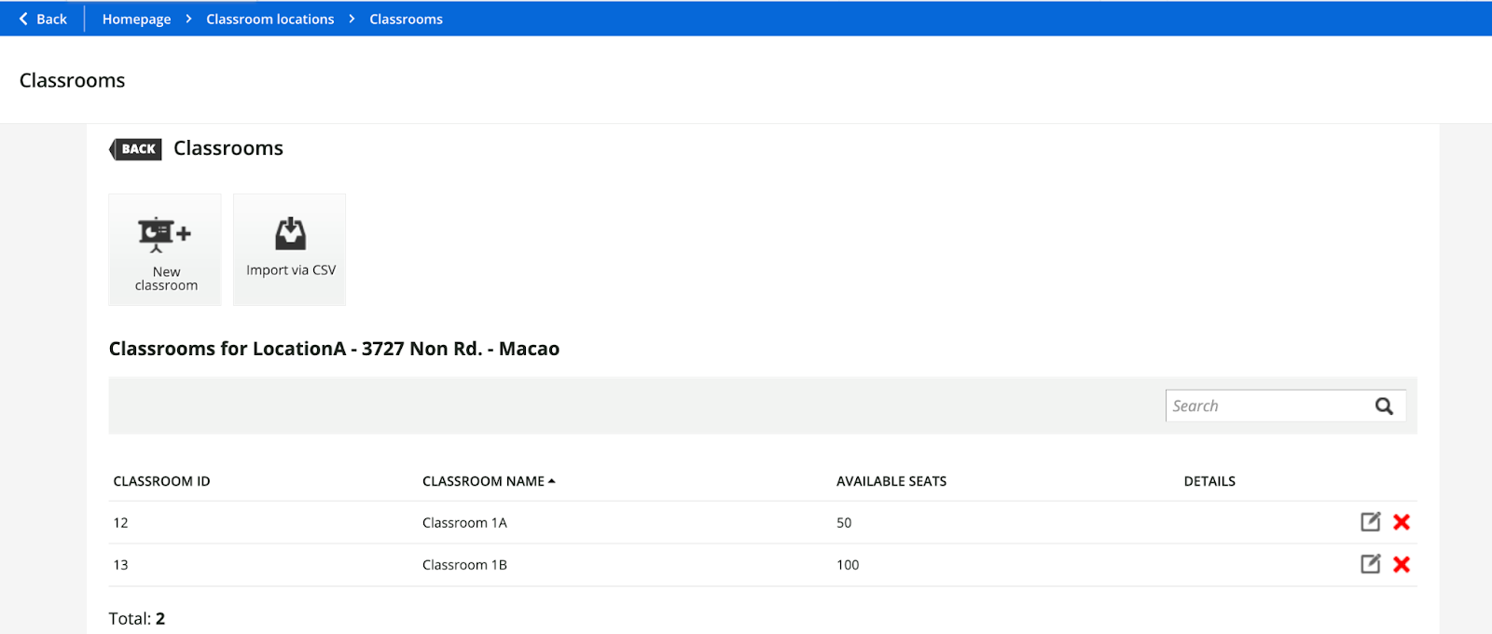Sort by the Available Seats column header
Image resolution: width=1492 pixels, height=634 pixels.
891,481
